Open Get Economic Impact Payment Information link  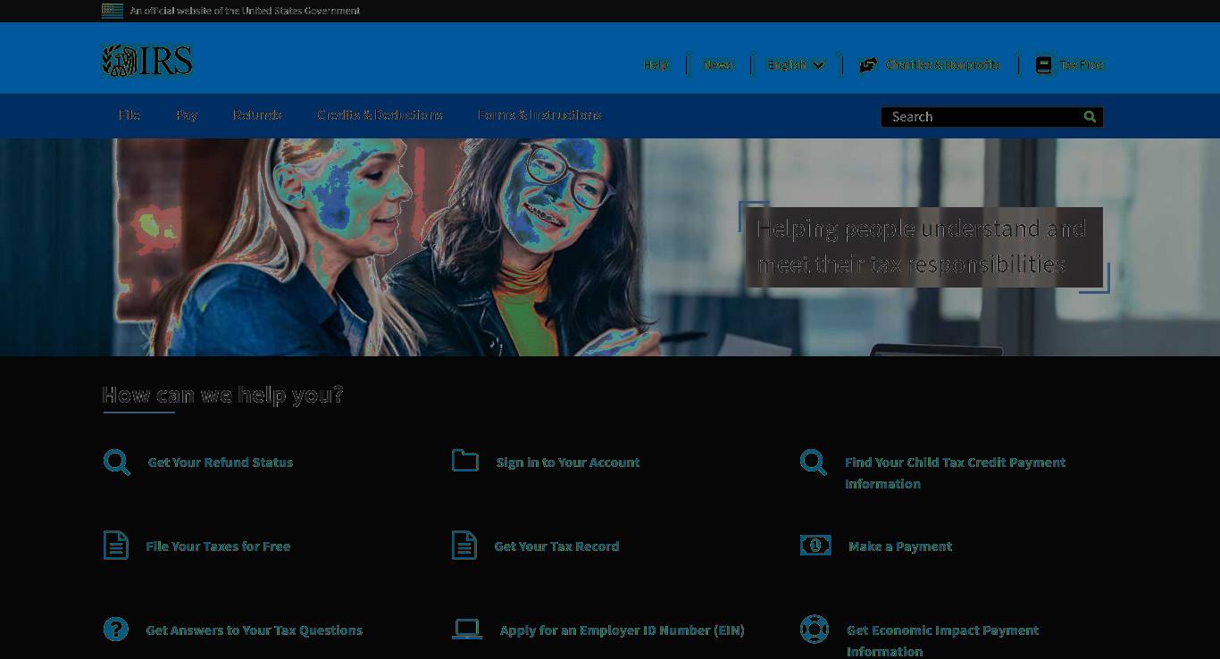[x=942, y=641]
